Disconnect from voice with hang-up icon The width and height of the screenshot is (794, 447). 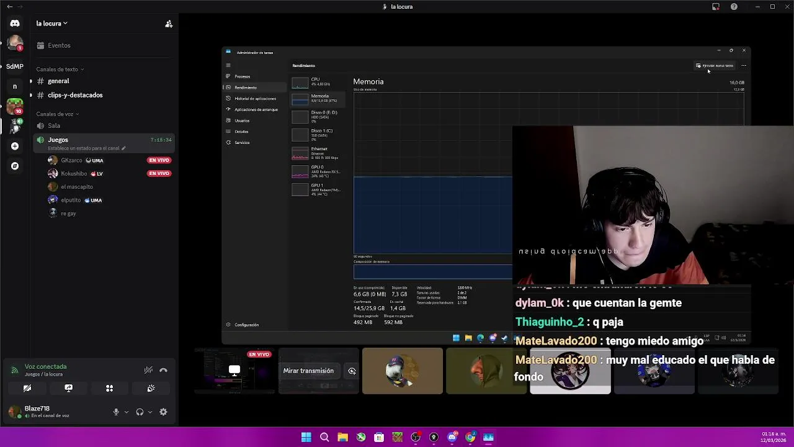tap(163, 370)
